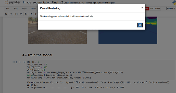Open the View menu
This screenshot has height=93, width=176.
pyautogui.click(x=24, y=9)
